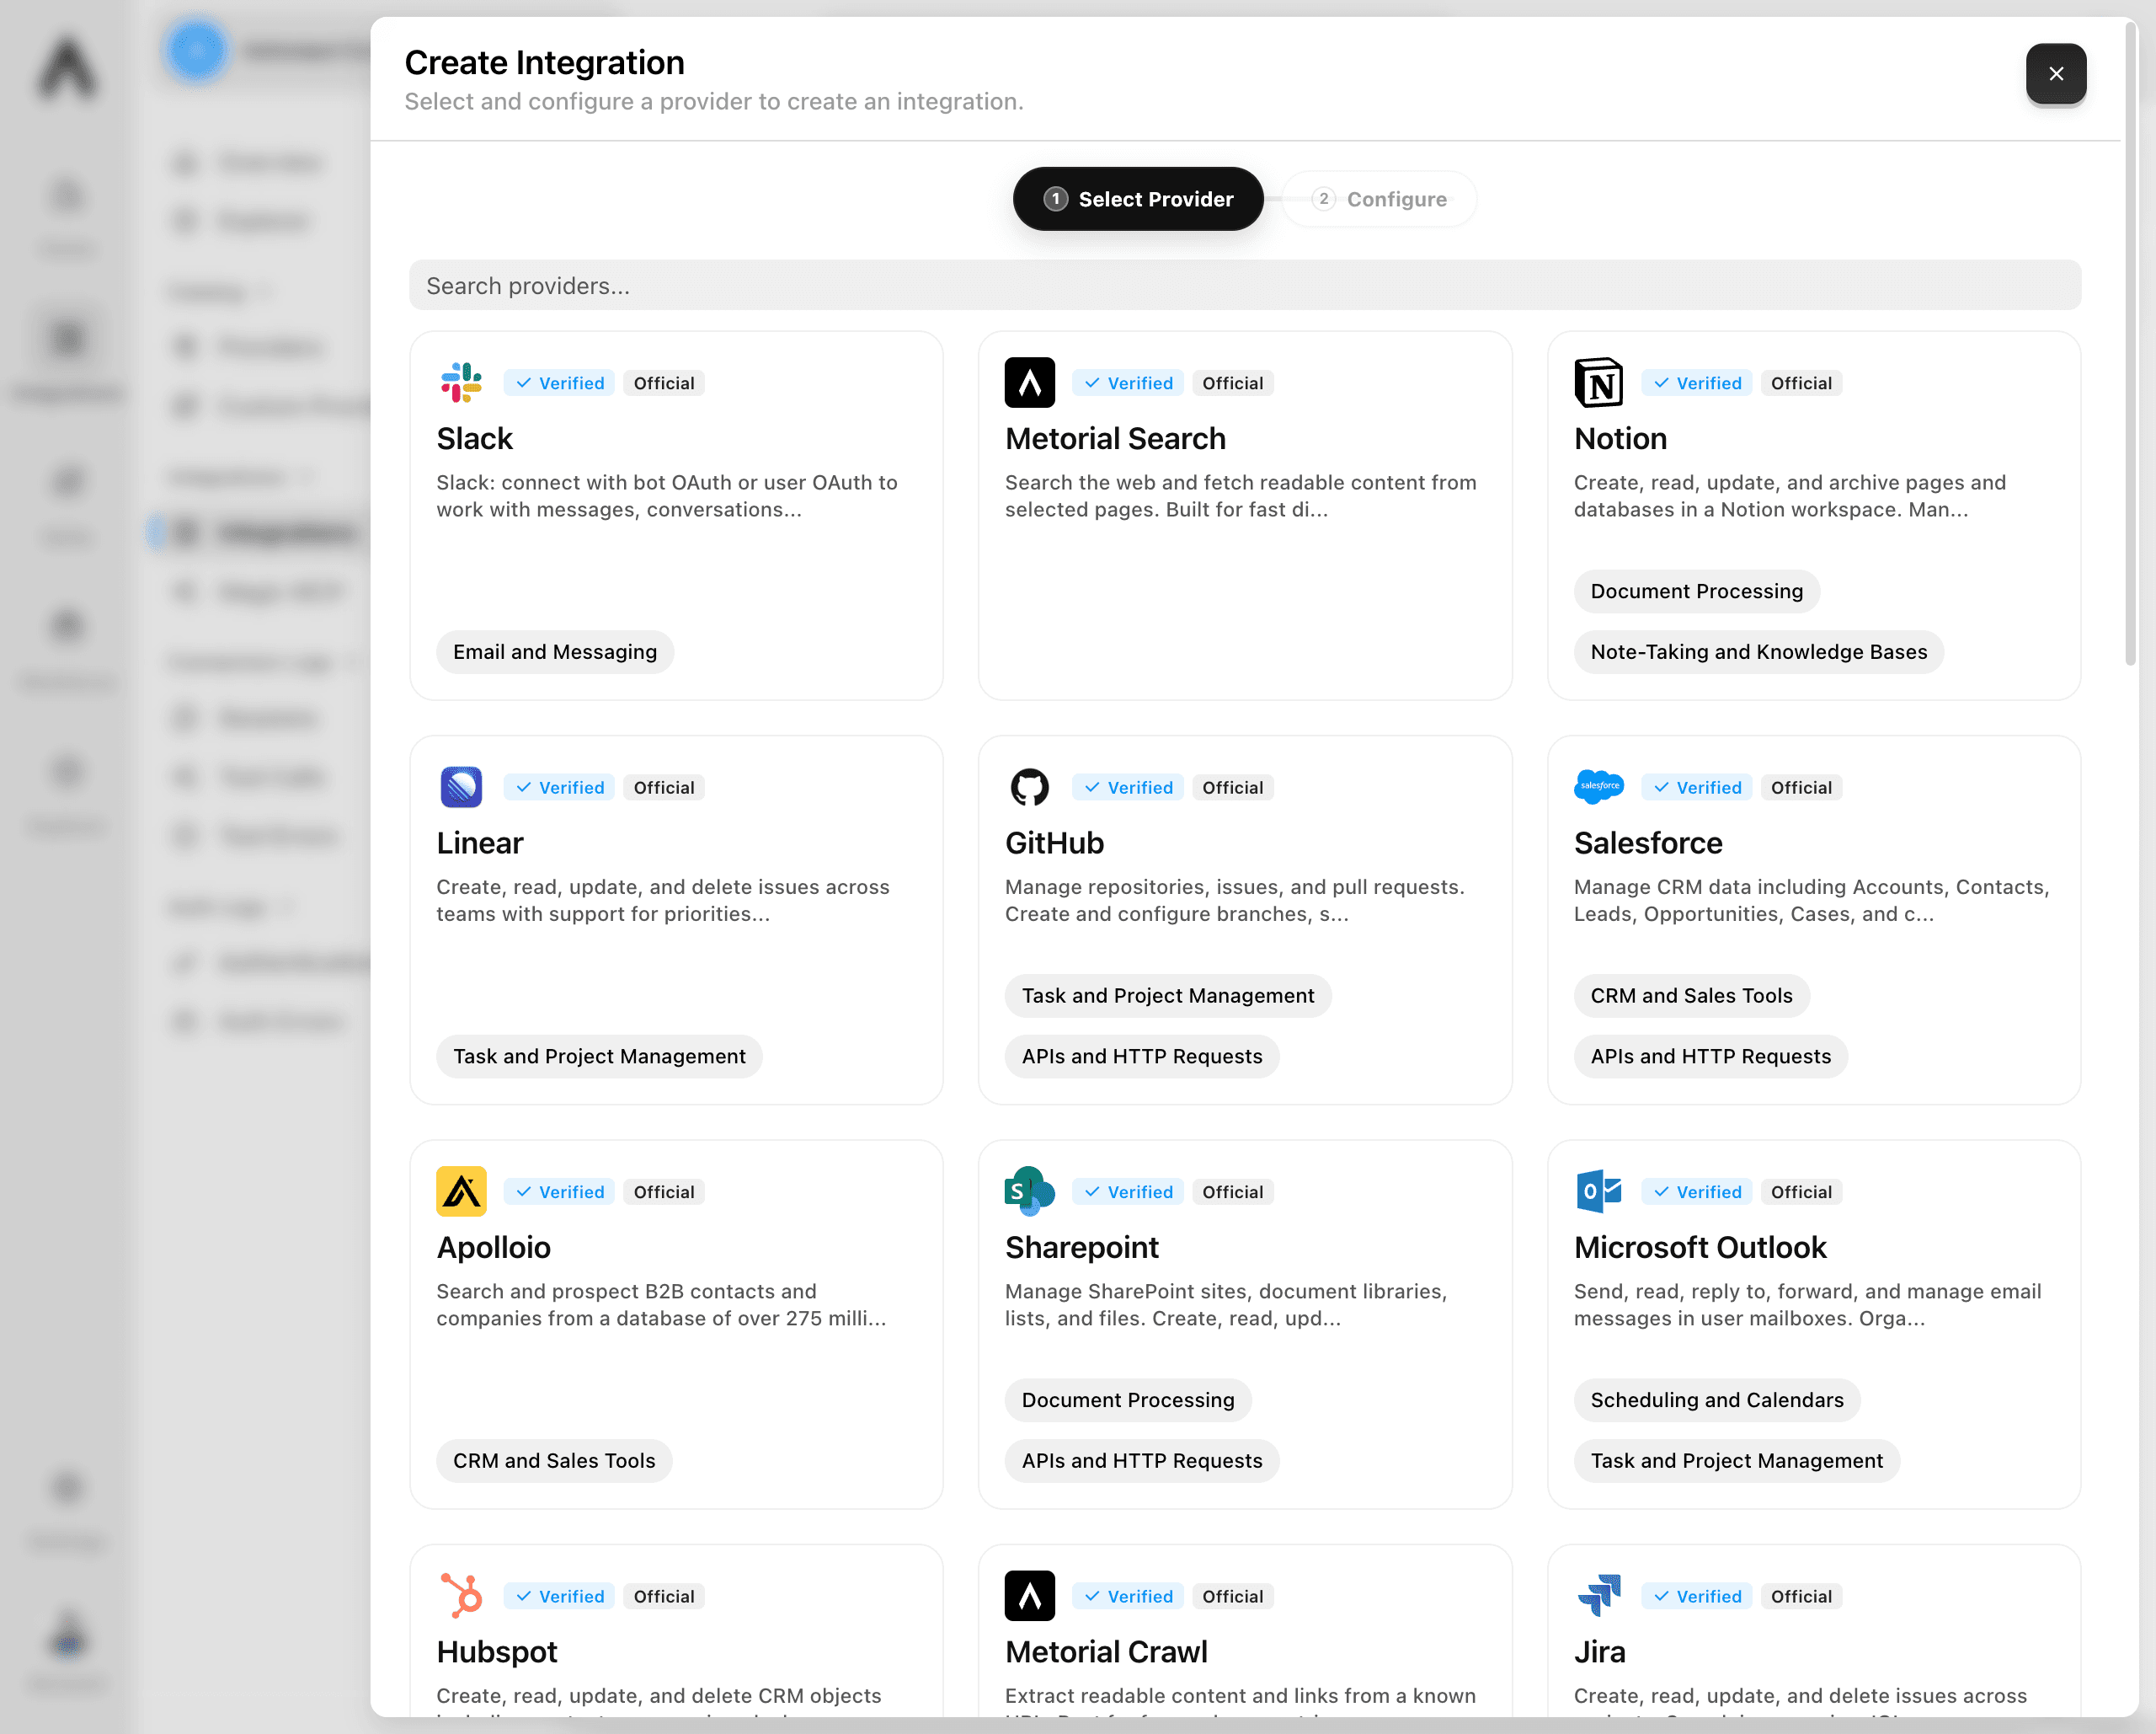Viewport: 2156px width, 1734px height.
Task: Click the blue avatar circle behind dialog
Action: pyautogui.click(x=197, y=50)
